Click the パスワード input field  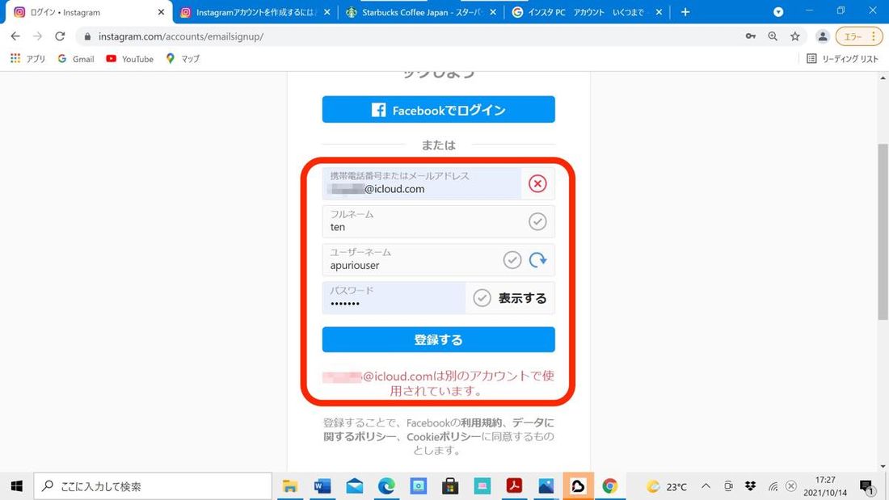394,298
